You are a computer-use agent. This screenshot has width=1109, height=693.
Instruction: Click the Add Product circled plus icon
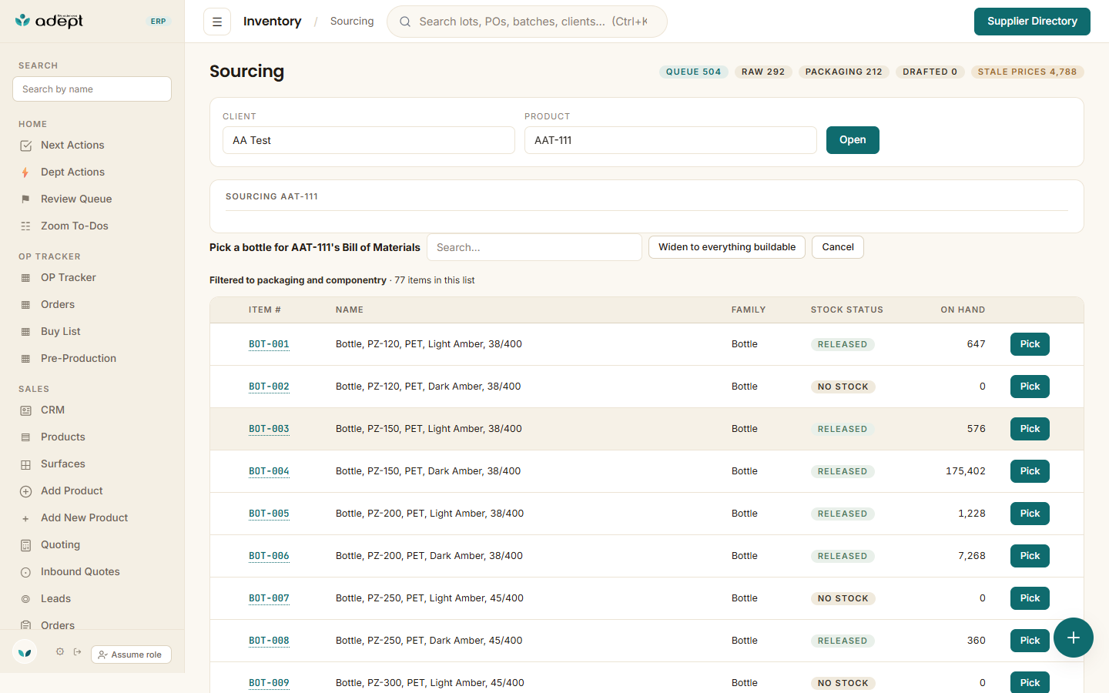pyautogui.click(x=25, y=491)
